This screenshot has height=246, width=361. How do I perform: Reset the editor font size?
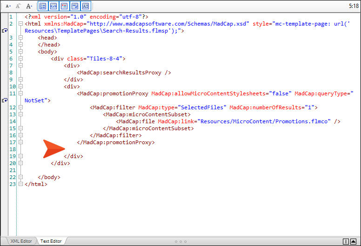18,6
